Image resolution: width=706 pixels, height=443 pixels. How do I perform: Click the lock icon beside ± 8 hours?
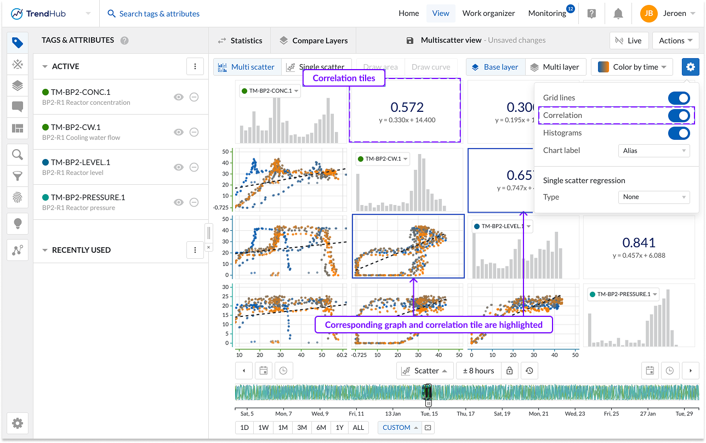point(509,371)
